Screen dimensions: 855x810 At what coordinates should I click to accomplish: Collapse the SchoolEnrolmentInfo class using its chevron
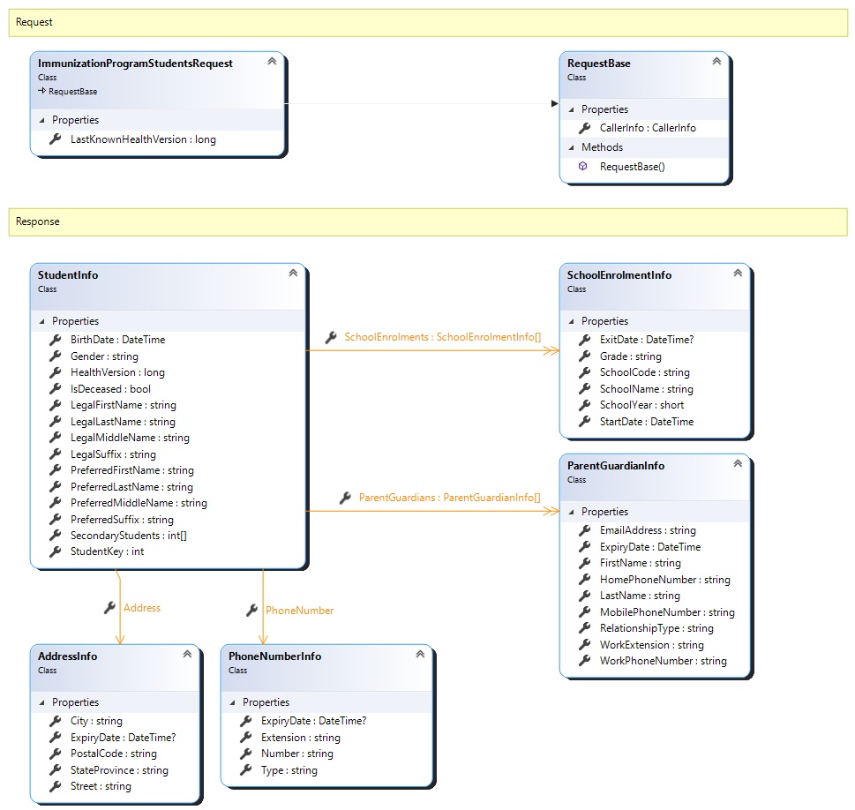738,274
